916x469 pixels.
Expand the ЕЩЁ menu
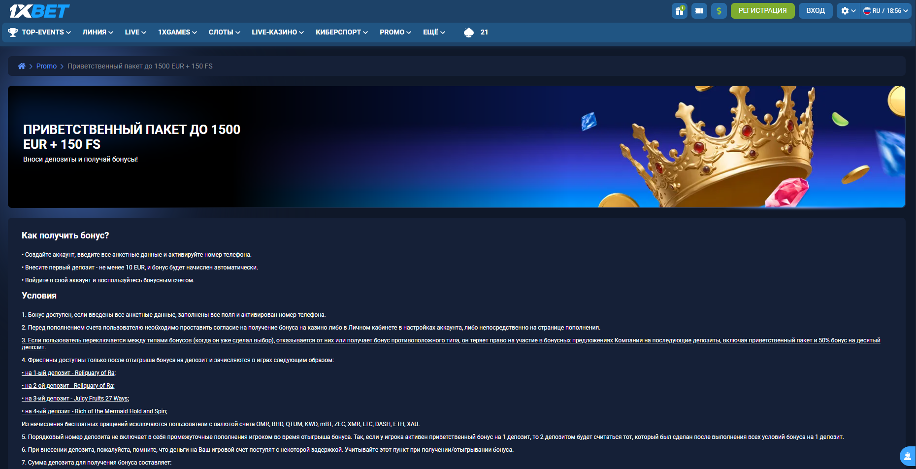434,32
